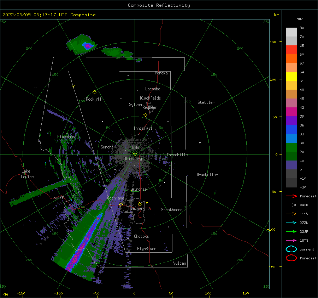Click the red forecast ellipse icon
This screenshot has width=318, height=298.
291,258
